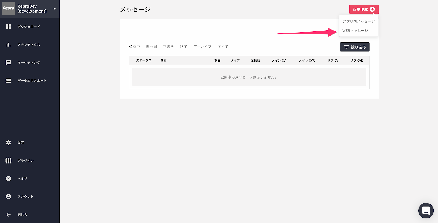Click the plus icon in 新規作成

[372, 9]
